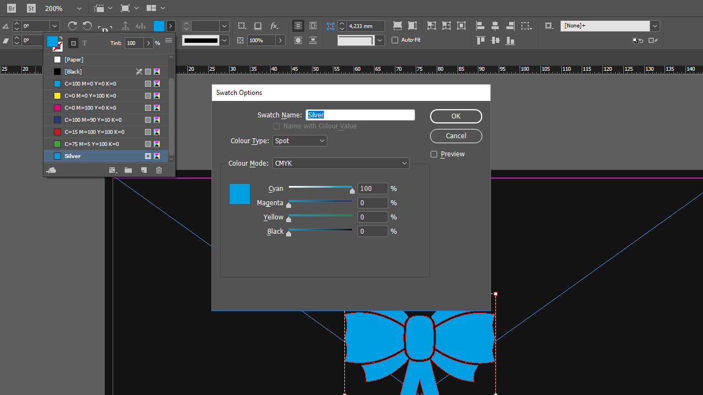703x395 pixels.
Task: Confirm swatch options with OK
Action: point(456,116)
